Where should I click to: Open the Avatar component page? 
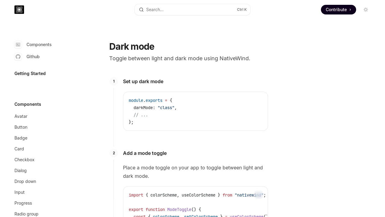pos(21,116)
